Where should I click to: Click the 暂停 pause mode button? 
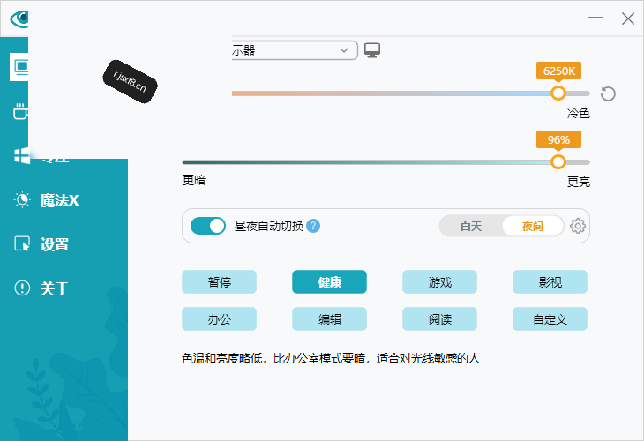point(220,282)
